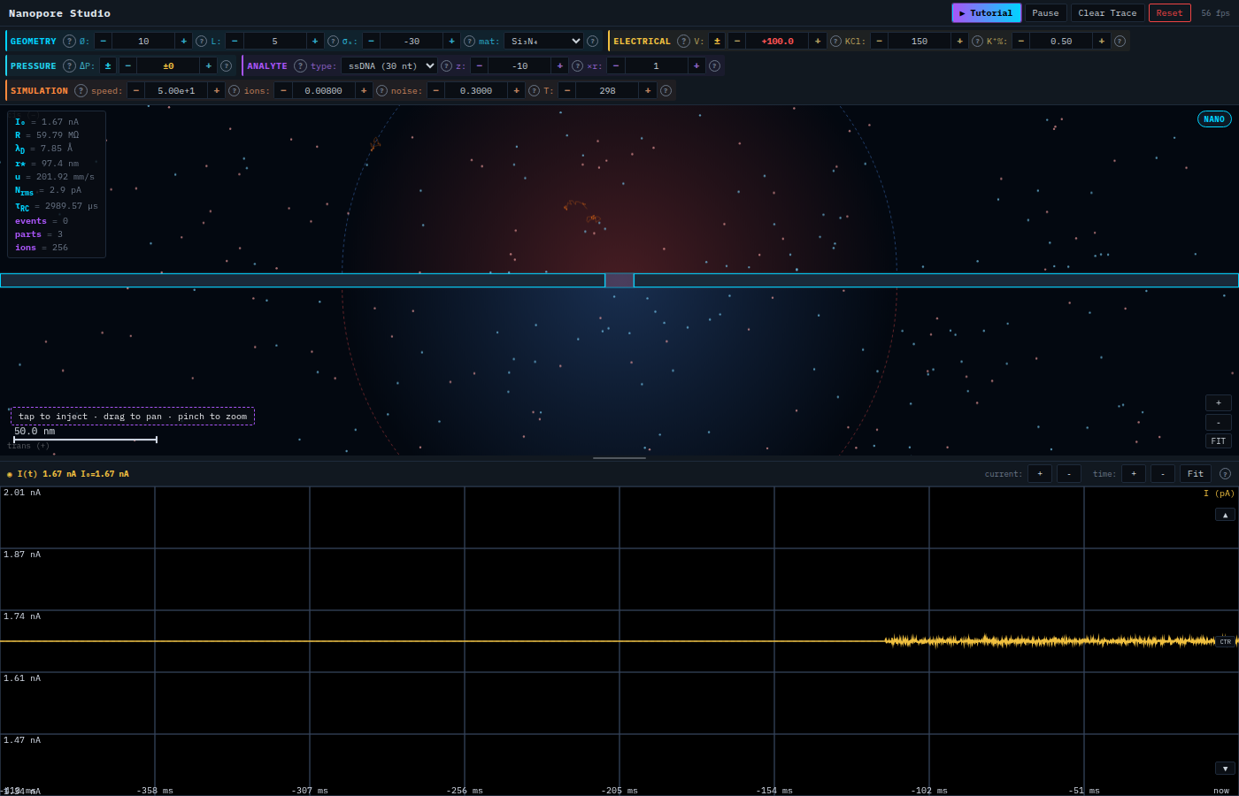Toggle pressure sign with ΔP ± button
The height and width of the screenshot is (796, 1239).
(108, 65)
